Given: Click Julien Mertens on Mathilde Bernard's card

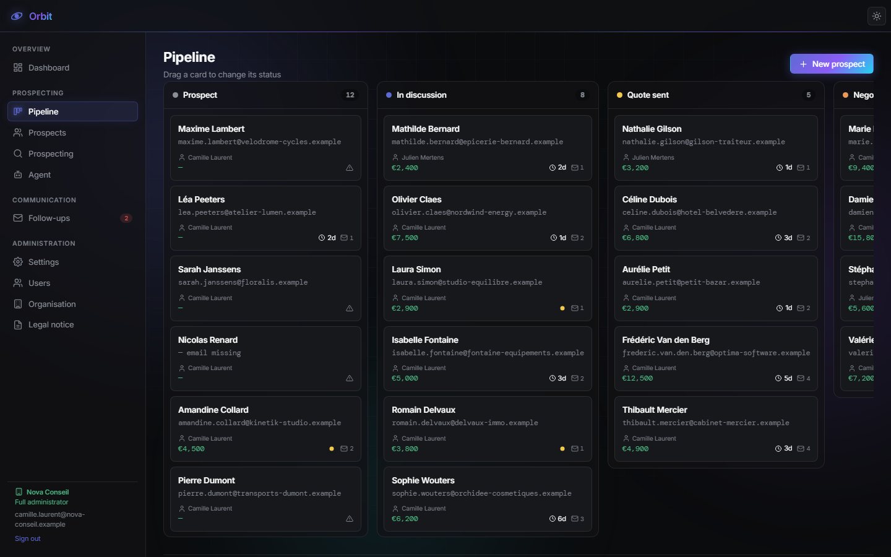Looking at the screenshot, I should point(423,157).
